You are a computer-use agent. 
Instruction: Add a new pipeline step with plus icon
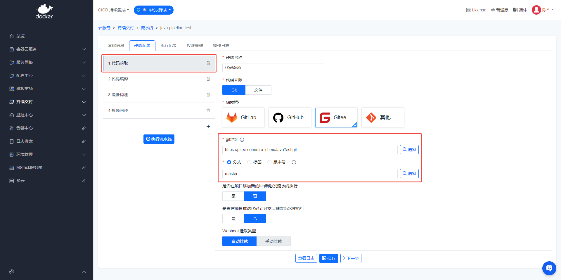pyautogui.click(x=208, y=127)
